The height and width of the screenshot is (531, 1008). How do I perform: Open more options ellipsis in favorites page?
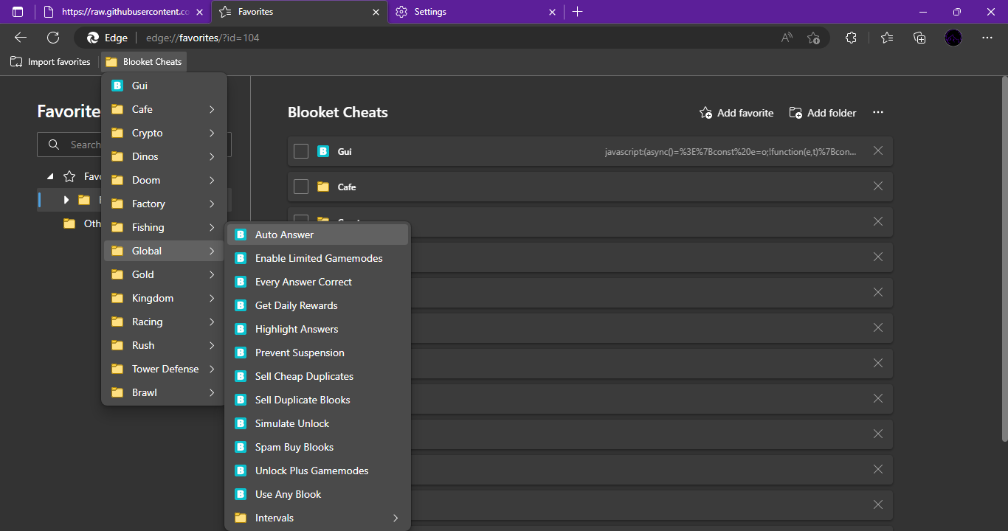point(878,113)
